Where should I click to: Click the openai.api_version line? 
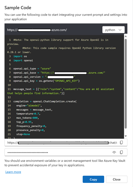point(44,77)
